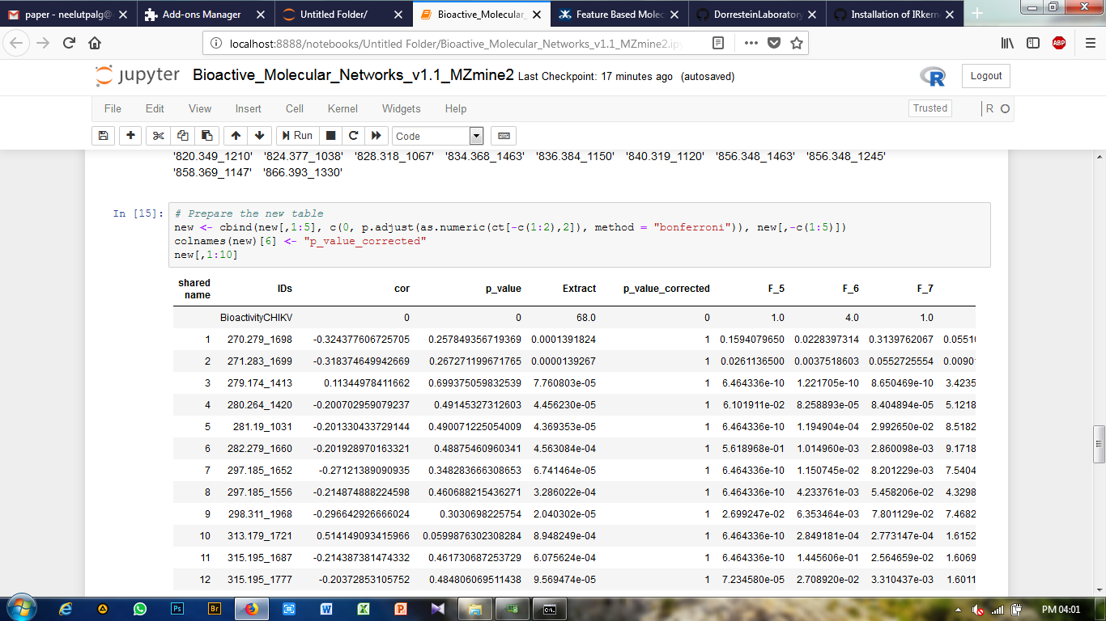
Task: Click the Logout button
Action: pyautogui.click(x=985, y=76)
